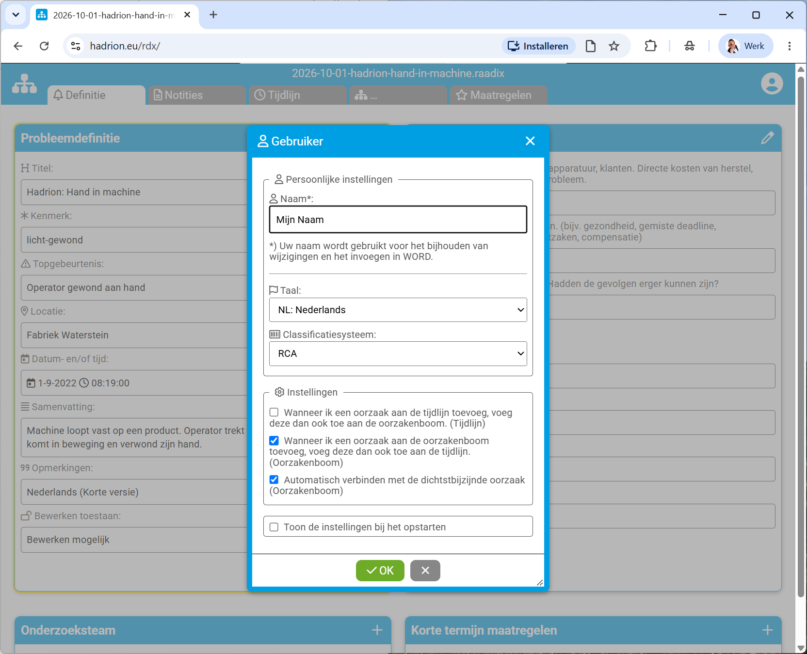Viewport: 807px width, 654px height.
Task: Close the Gebruiker dialog with X
Action: click(530, 141)
